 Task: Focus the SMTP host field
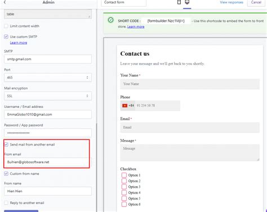click(48, 59)
